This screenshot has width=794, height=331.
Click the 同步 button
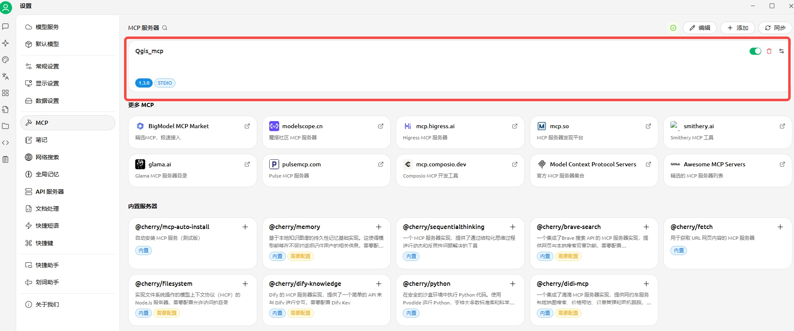775,28
